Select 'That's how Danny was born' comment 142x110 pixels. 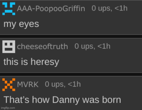pyautogui.click(x=62, y=100)
